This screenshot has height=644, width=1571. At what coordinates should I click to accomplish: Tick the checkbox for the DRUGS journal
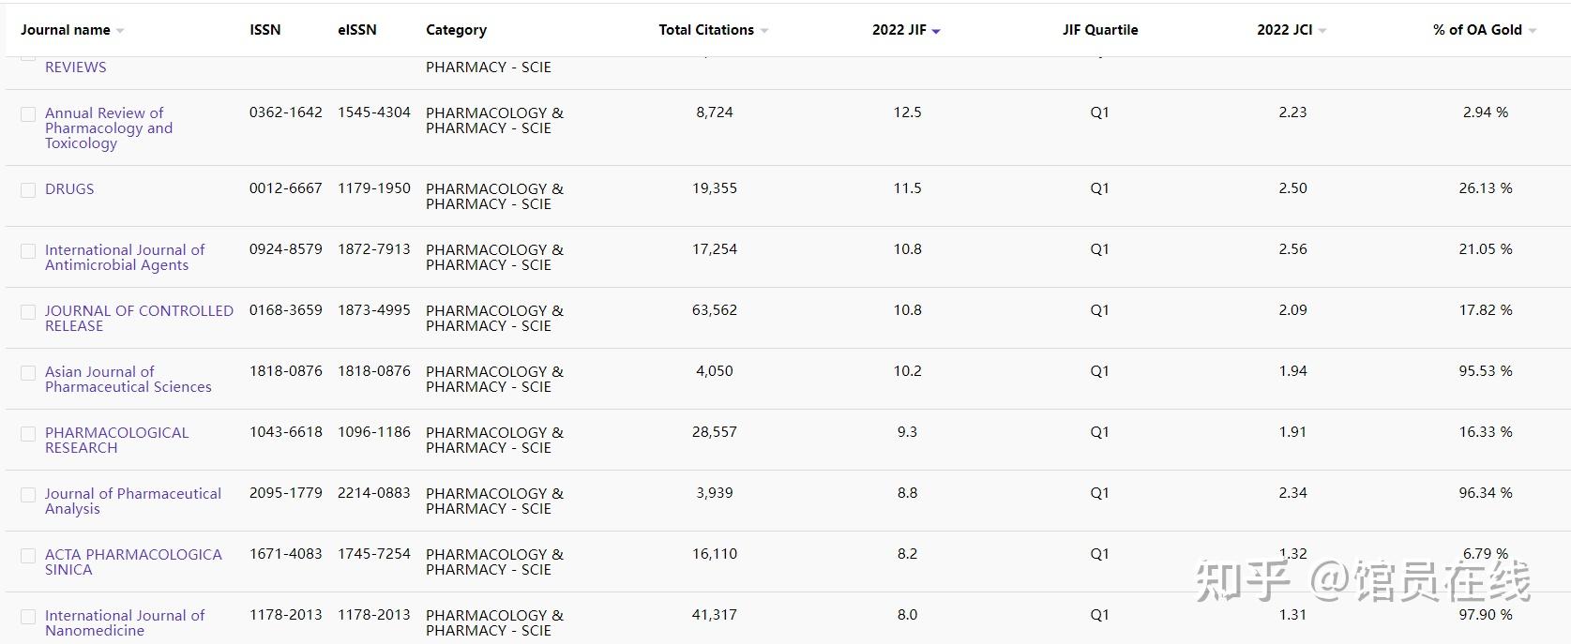tap(28, 190)
